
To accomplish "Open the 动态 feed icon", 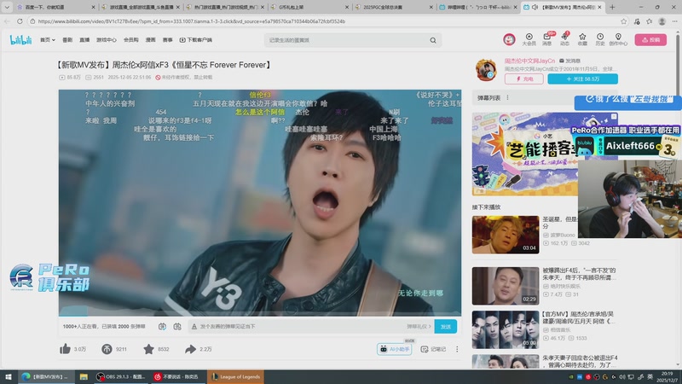I will tap(564, 39).
